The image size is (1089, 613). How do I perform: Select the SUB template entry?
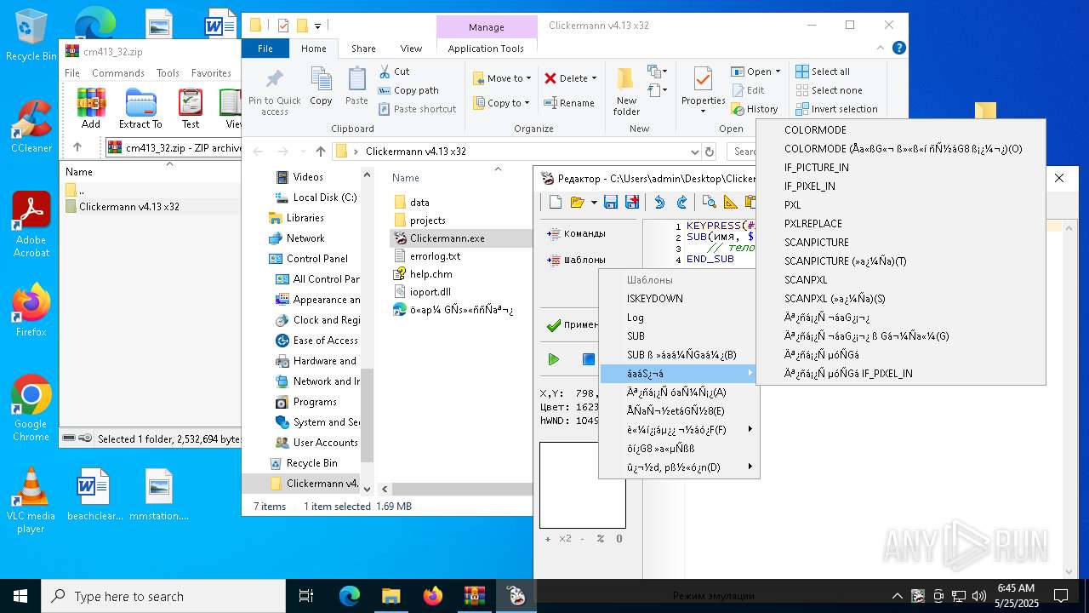(x=679, y=336)
